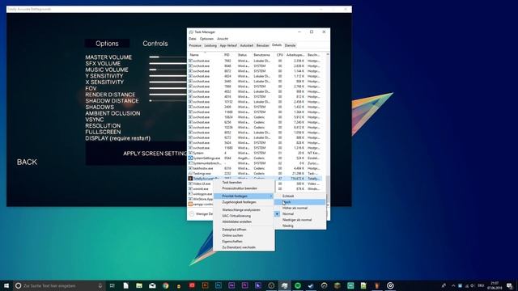Click the Cortana microphone icon in search box
Screen dimensions: 518x291
100,285
